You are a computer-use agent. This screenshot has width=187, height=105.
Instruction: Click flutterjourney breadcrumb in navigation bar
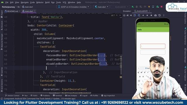[x=8, y=7]
